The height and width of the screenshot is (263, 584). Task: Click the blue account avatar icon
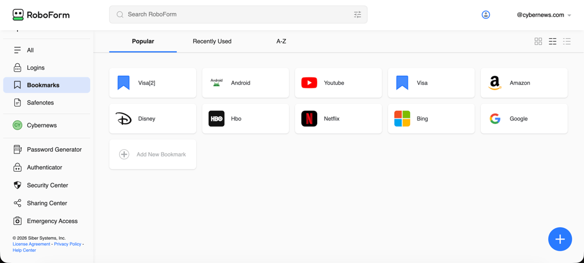pyautogui.click(x=486, y=15)
